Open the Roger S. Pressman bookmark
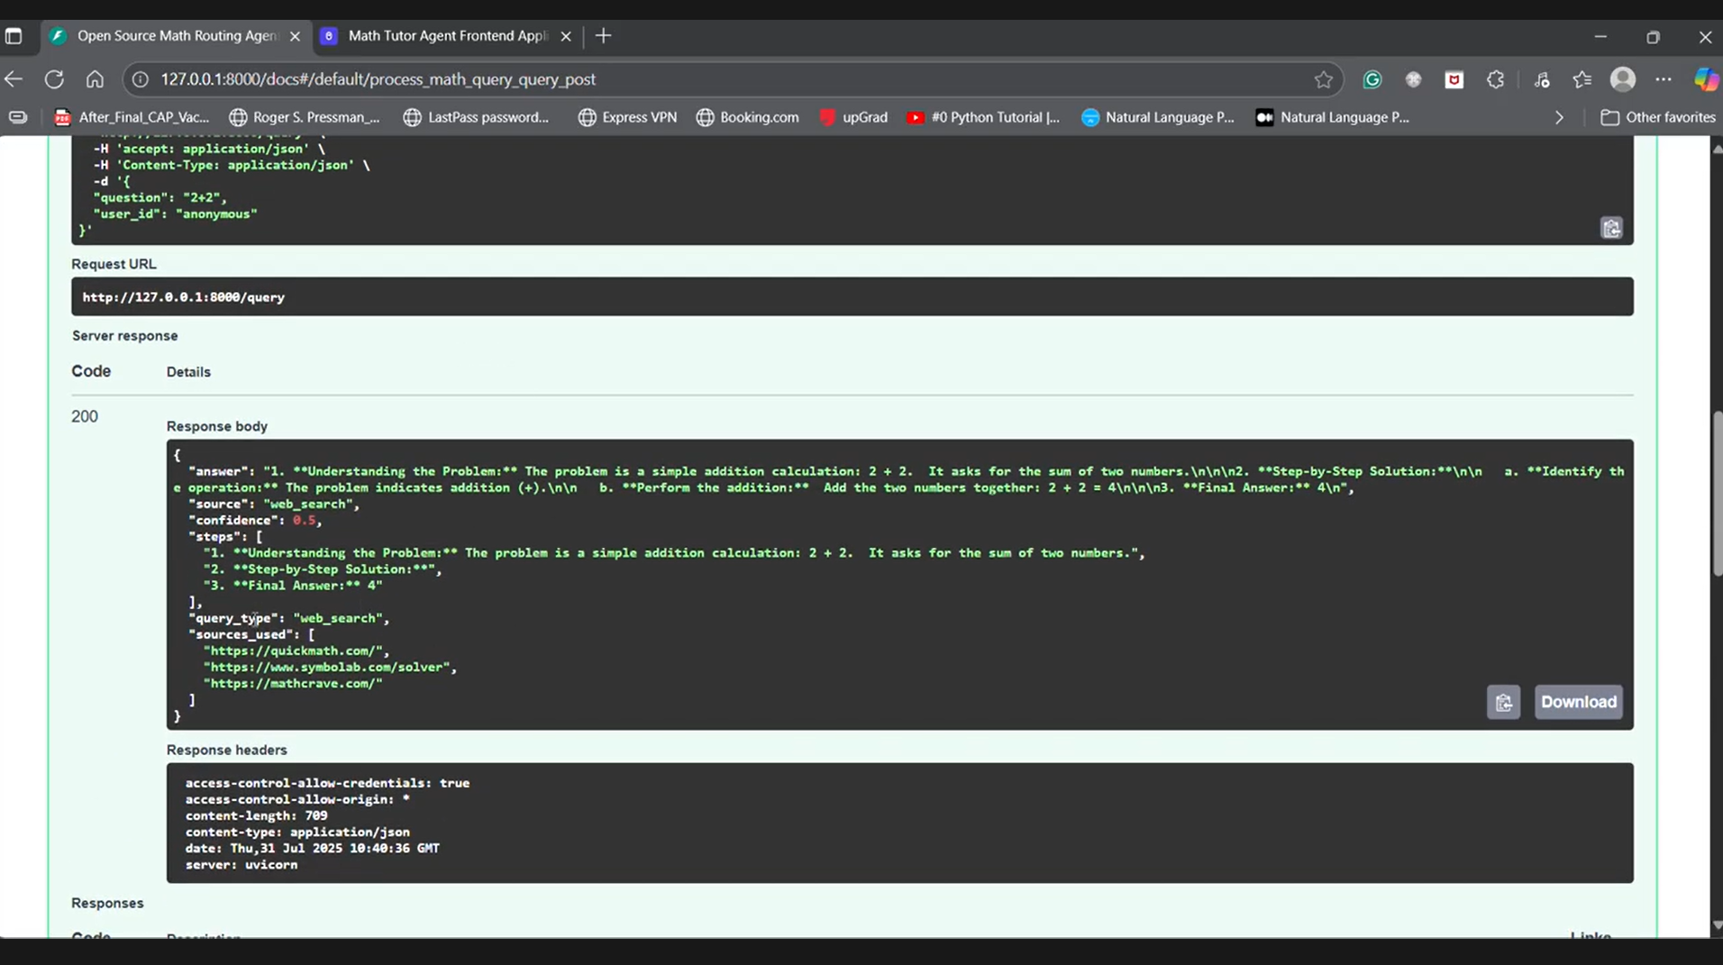Image resolution: width=1723 pixels, height=965 pixels. (305, 117)
